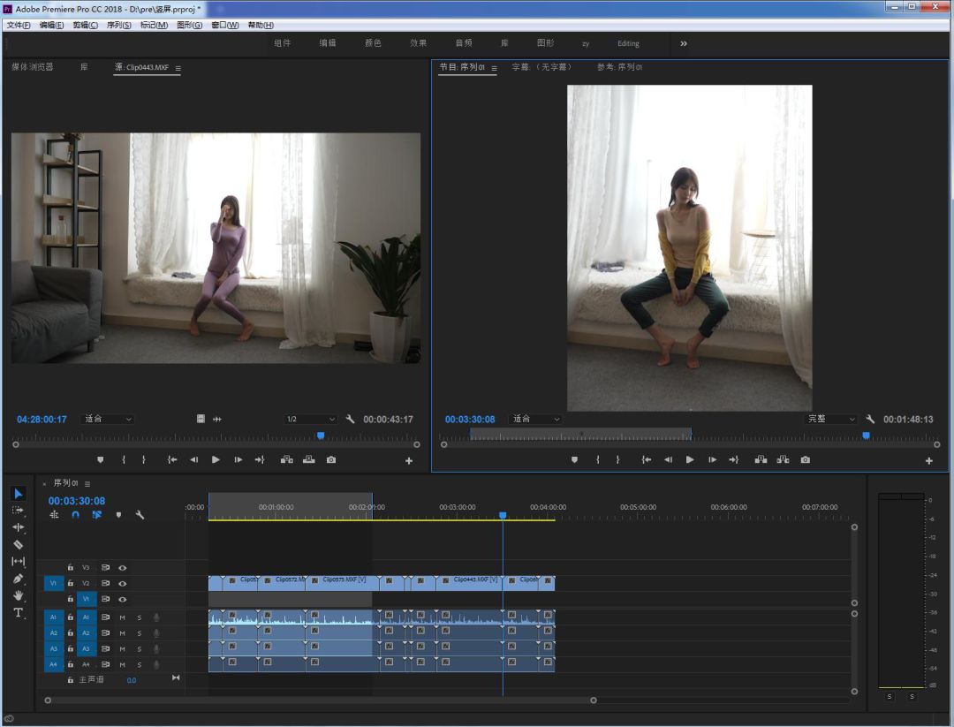This screenshot has height=727, width=954.
Task: Click program monitor playhead marker
Action: click(866, 435)
